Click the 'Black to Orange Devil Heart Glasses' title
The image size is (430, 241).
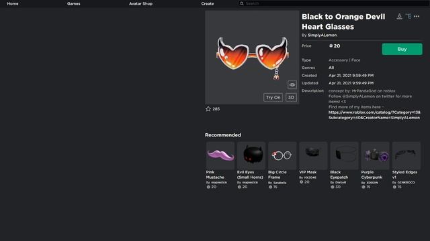coord(343,21)
